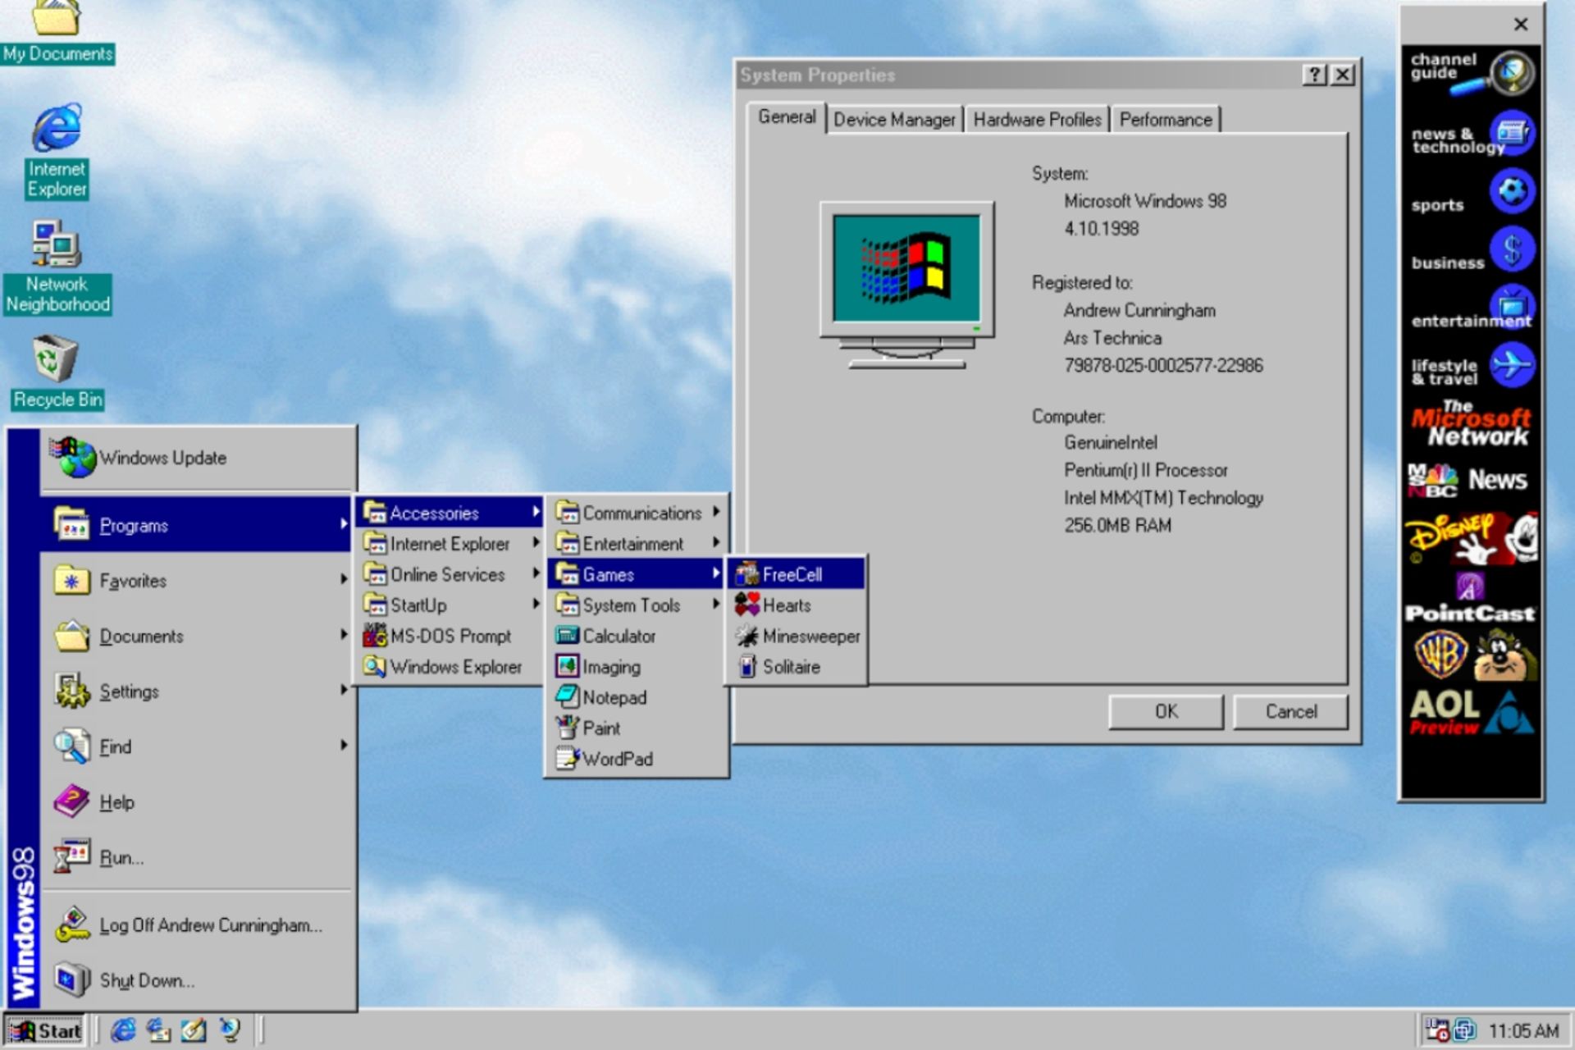Open Disney channel in Channel Bar
The image size is (1575, 1050).
pyautogui.click(x=1472, y=538)
